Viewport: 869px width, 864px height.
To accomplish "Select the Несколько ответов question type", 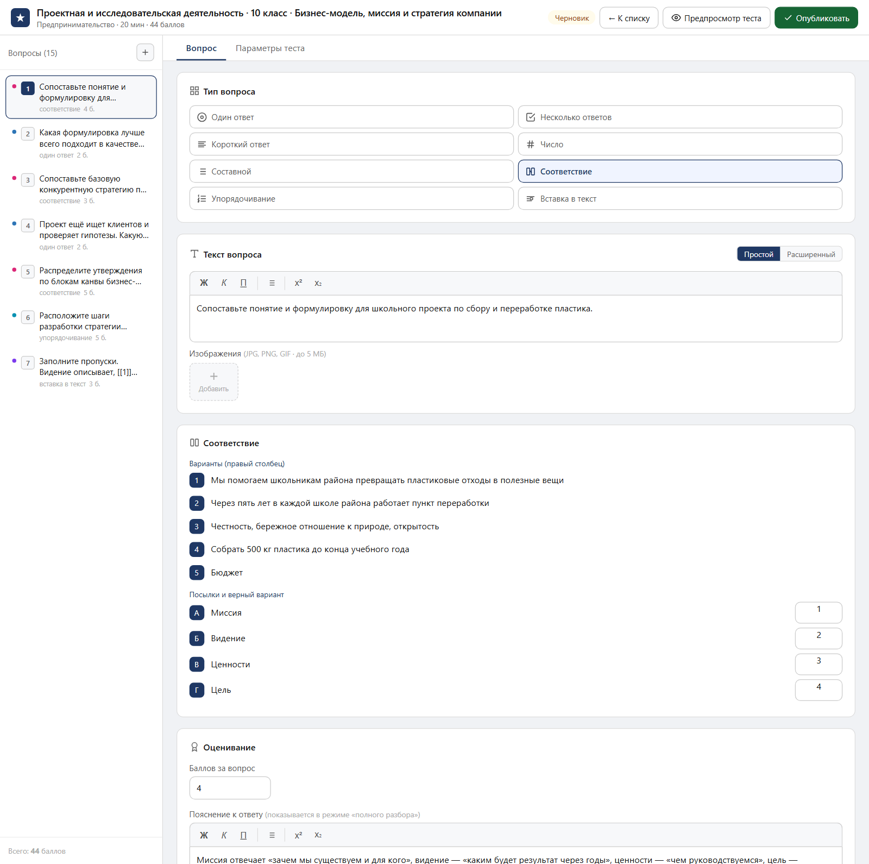I will [680, 117].
